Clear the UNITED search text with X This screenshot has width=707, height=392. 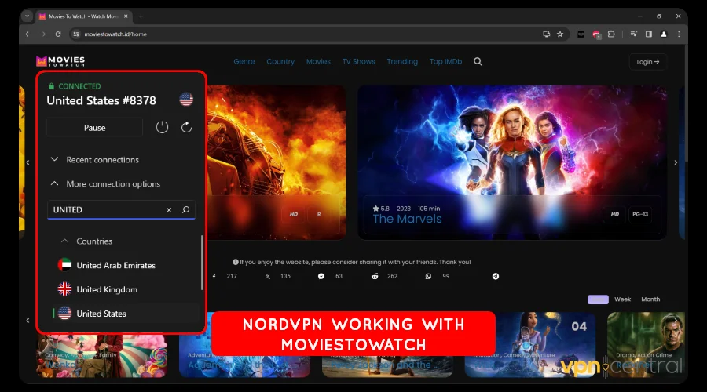tap(169, 210)
